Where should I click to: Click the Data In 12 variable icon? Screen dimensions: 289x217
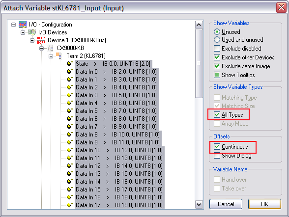click(x=70, y=166)
